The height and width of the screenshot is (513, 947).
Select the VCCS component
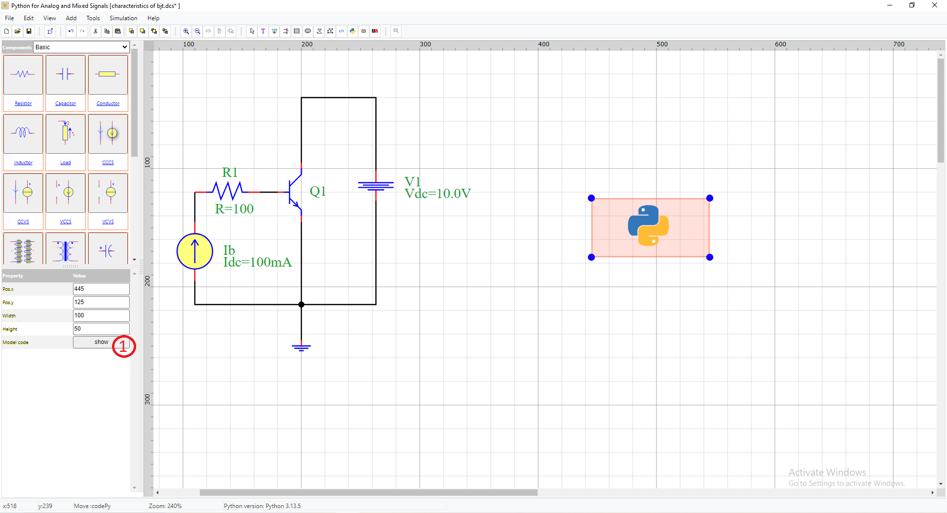[x=66, y=193]
